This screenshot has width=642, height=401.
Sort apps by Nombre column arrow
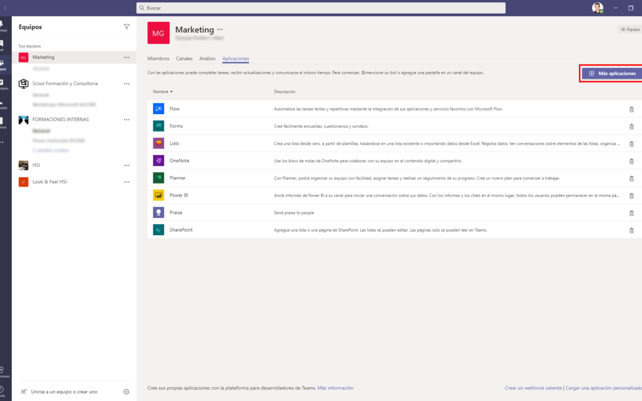point(171,91)
